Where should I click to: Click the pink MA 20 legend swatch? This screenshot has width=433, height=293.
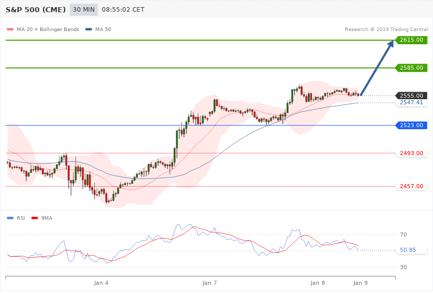tap(10, 29)
